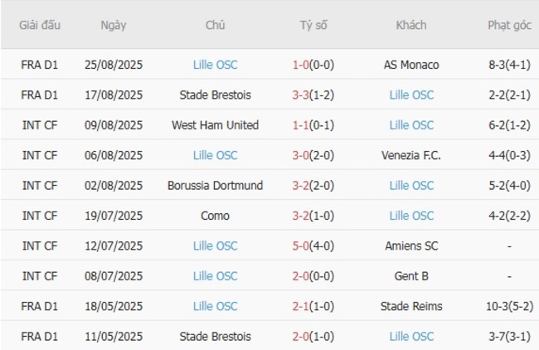Select Stade Brestois on 17/08/2025 row
Image resolution: width=539 pixels, height=350 pixels.
click(215, 95)
